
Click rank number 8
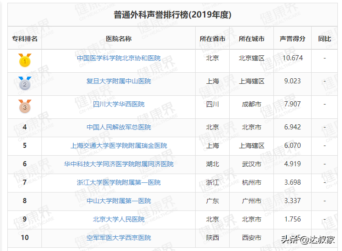(x=25, y=201)
